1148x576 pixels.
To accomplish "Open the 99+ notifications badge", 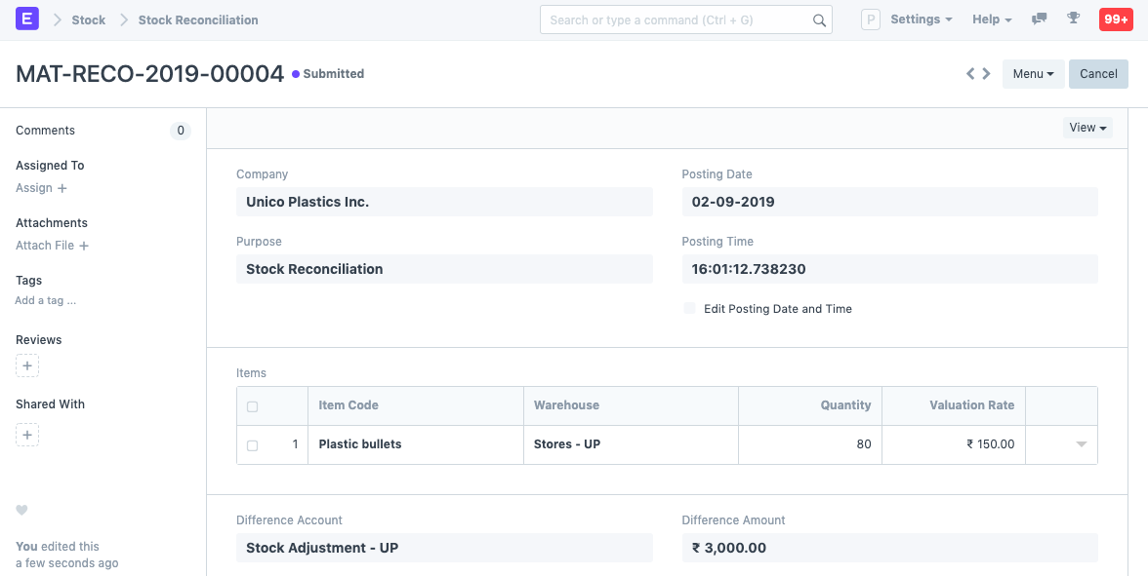I will pyautogui.click(x=1115, y=19).
